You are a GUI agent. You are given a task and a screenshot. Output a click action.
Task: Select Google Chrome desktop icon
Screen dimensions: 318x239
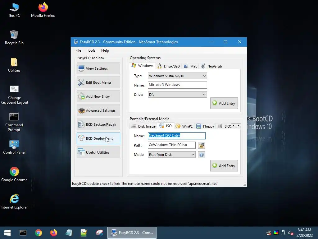(14, 174)
